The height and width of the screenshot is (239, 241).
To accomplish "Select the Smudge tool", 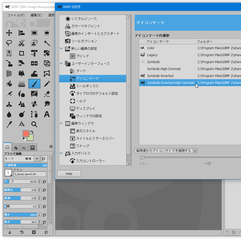I will click(47, 104).
